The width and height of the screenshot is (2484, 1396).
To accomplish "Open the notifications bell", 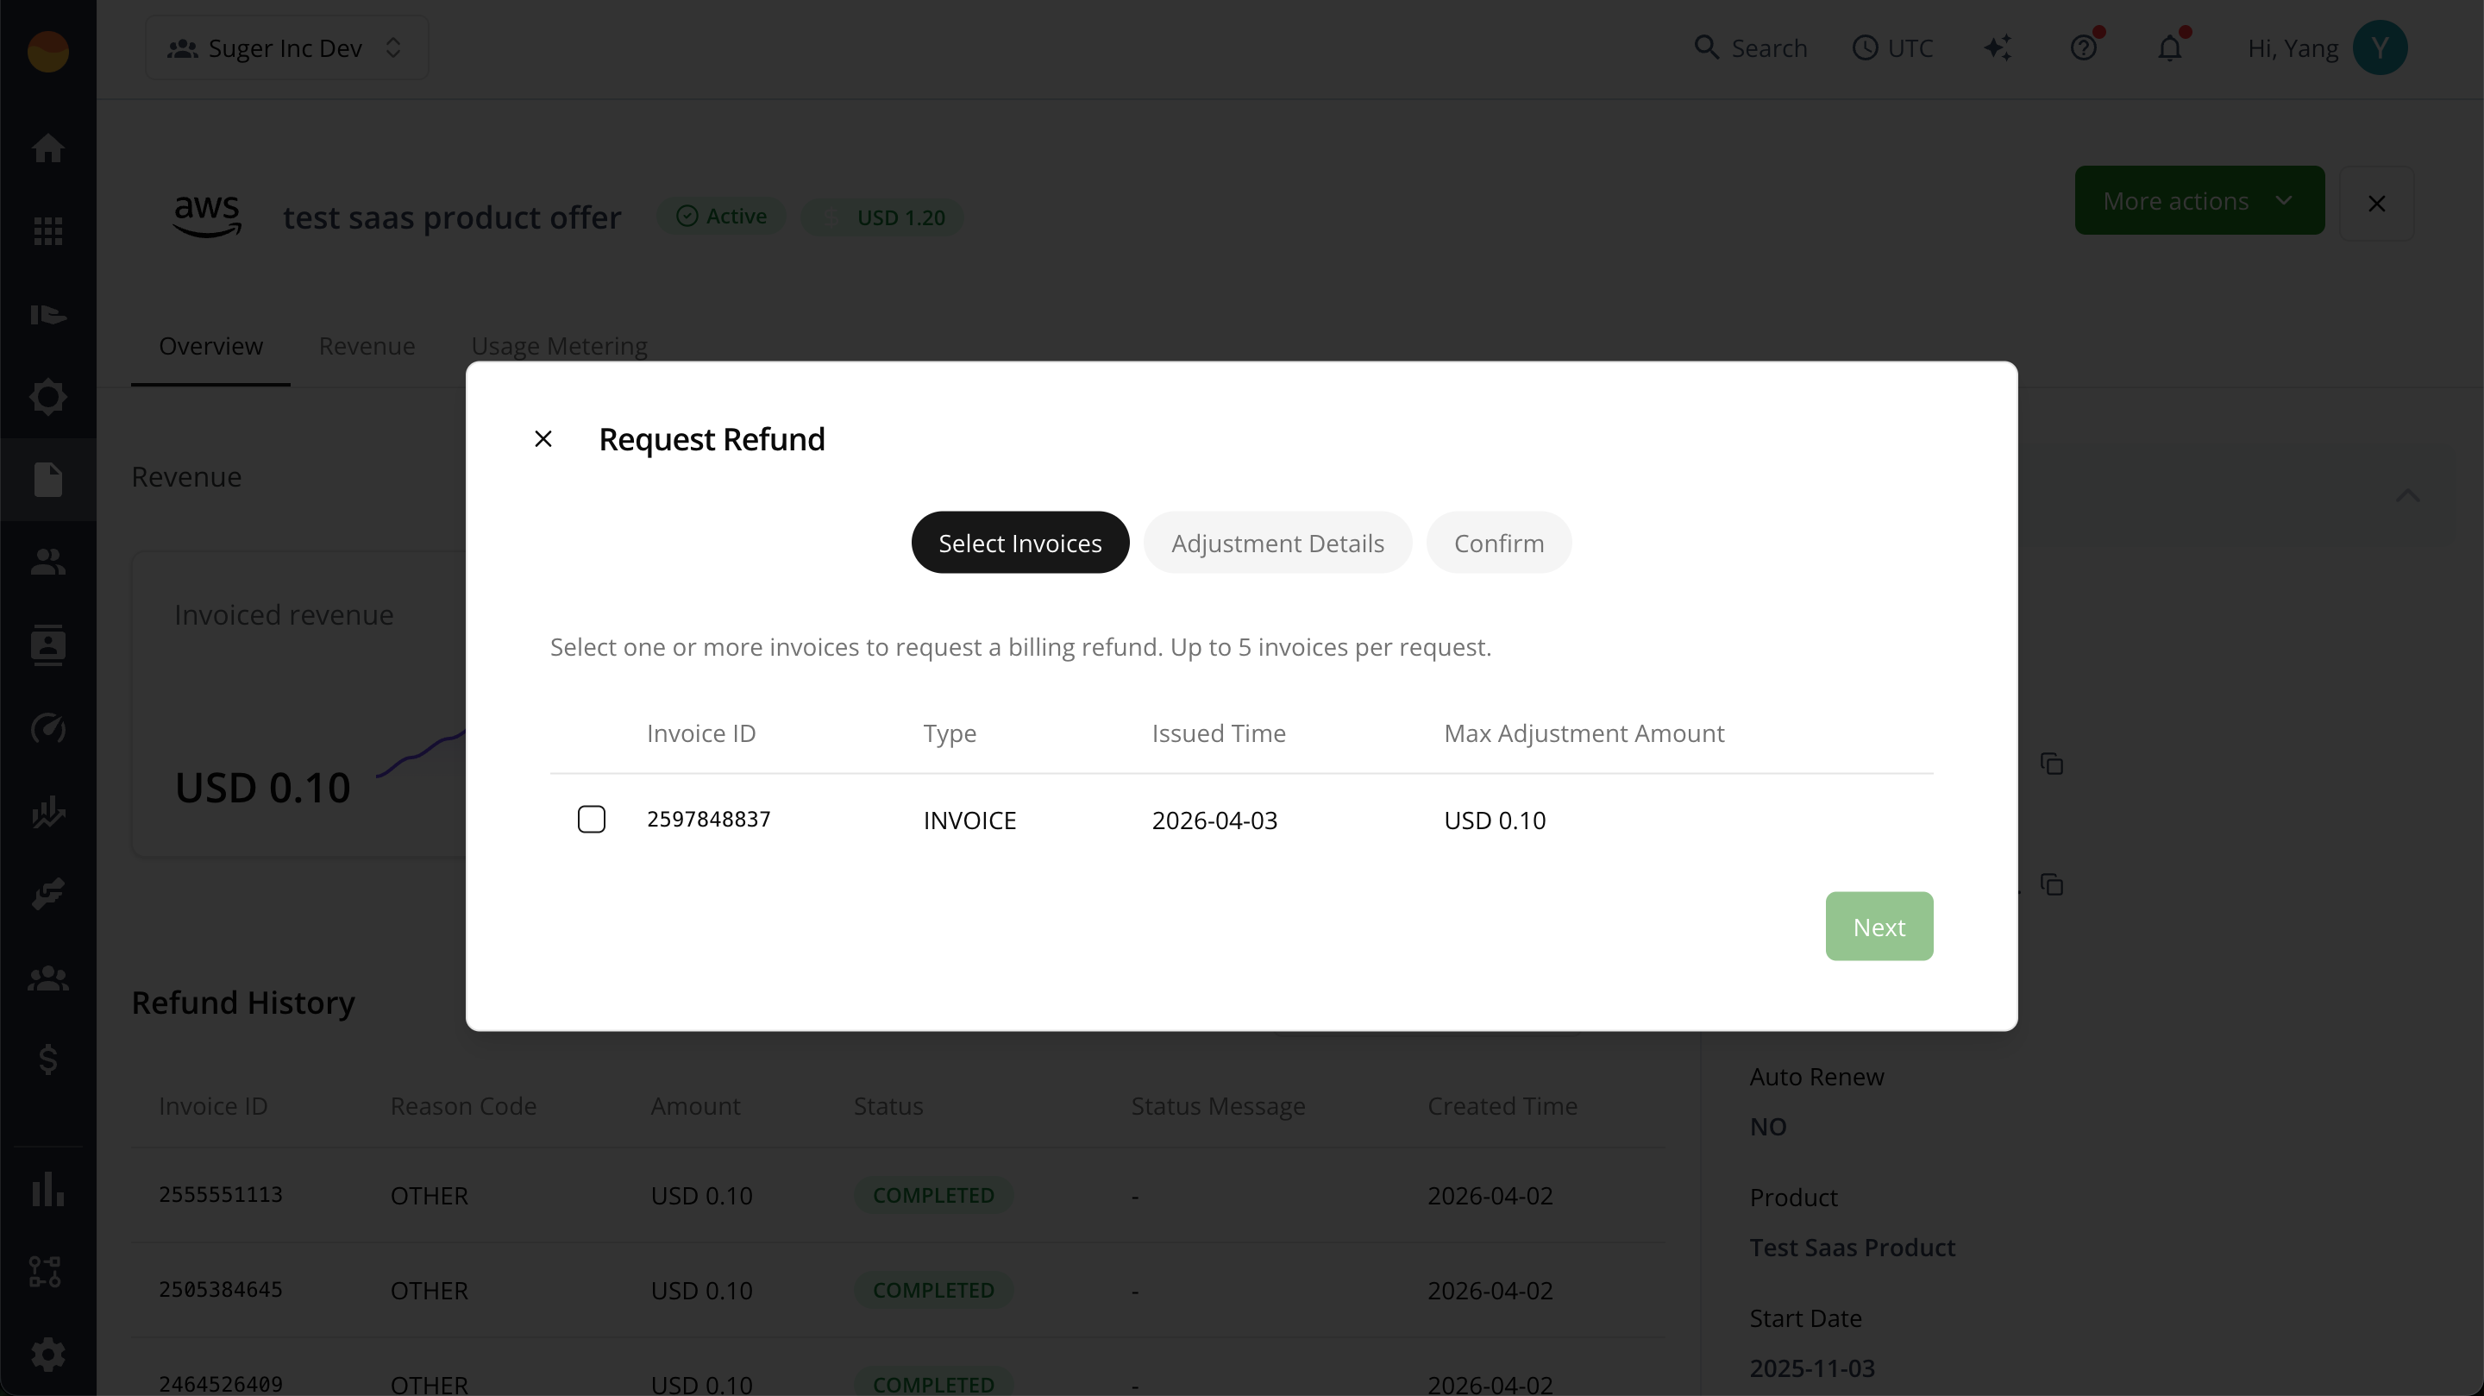I will 2170,47.
